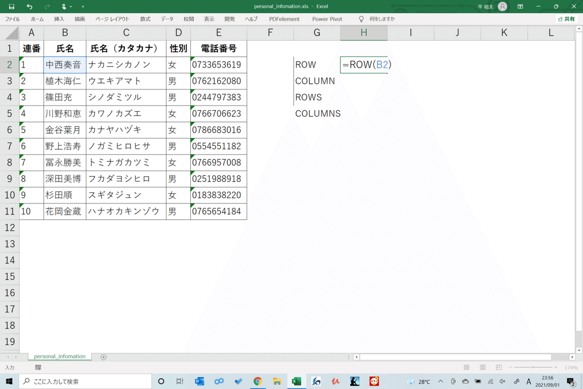Click the 電話番号 header cell
The image size is (583, 389).
point(219,49)
